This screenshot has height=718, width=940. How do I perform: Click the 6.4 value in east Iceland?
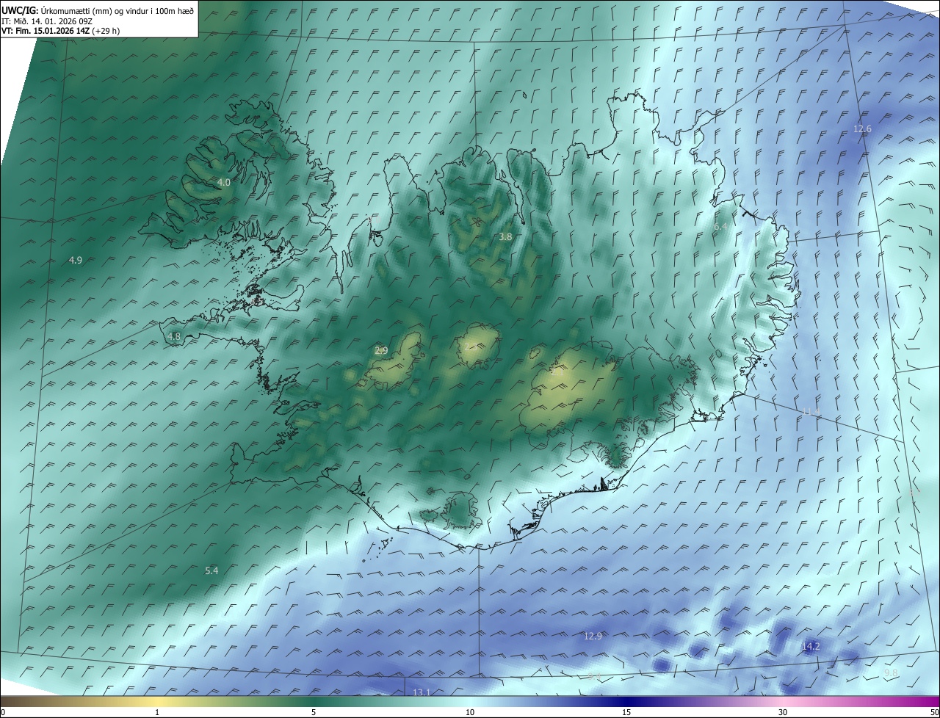click(x=721, y=227)
